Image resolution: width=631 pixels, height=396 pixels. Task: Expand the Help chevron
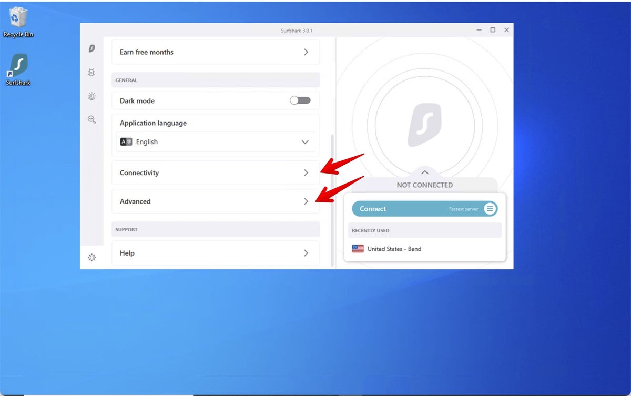[x=306, y=253]
